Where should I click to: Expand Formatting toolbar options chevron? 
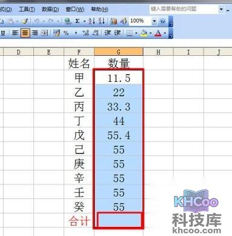(171, 33)
